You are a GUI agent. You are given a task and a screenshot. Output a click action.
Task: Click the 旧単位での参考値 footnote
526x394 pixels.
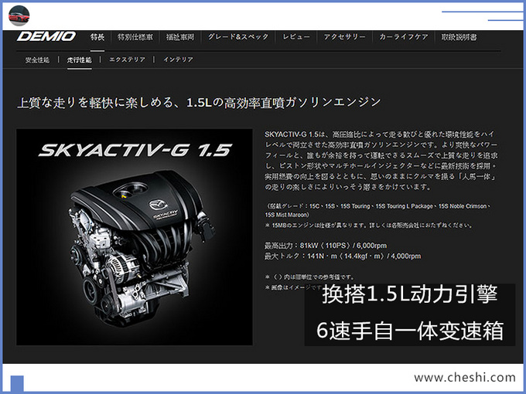pyautogui.click(x=309, y=277)
